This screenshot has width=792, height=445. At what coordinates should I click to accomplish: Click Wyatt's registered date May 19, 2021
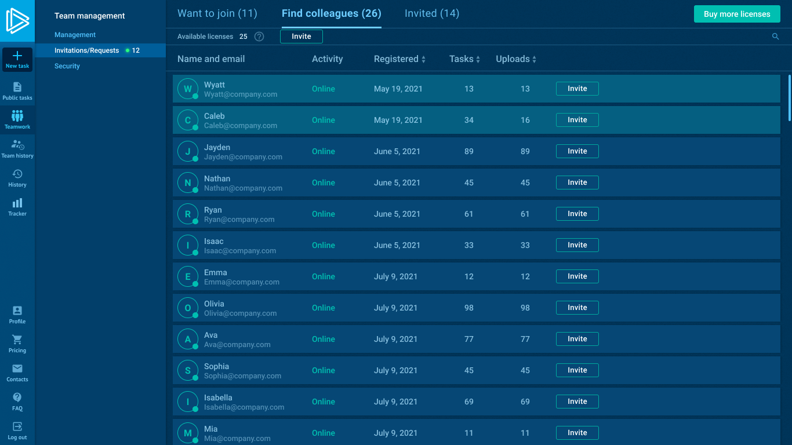(398, 89)
